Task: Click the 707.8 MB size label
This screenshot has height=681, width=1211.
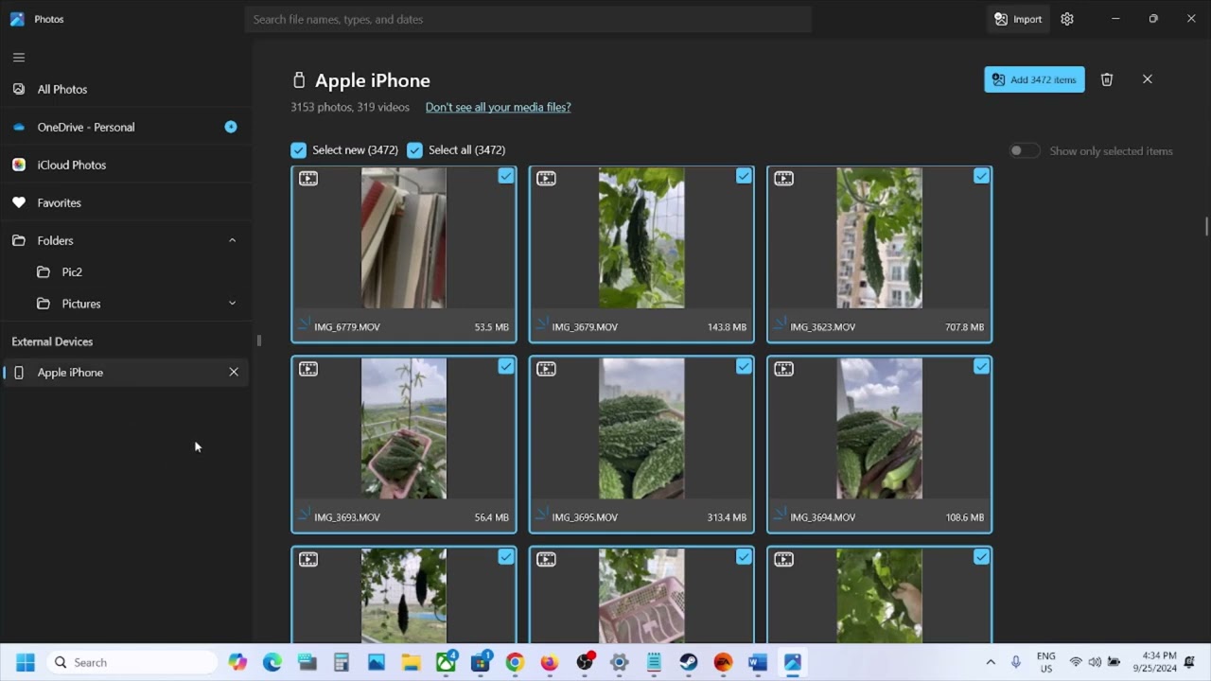Action: (964, 327)
